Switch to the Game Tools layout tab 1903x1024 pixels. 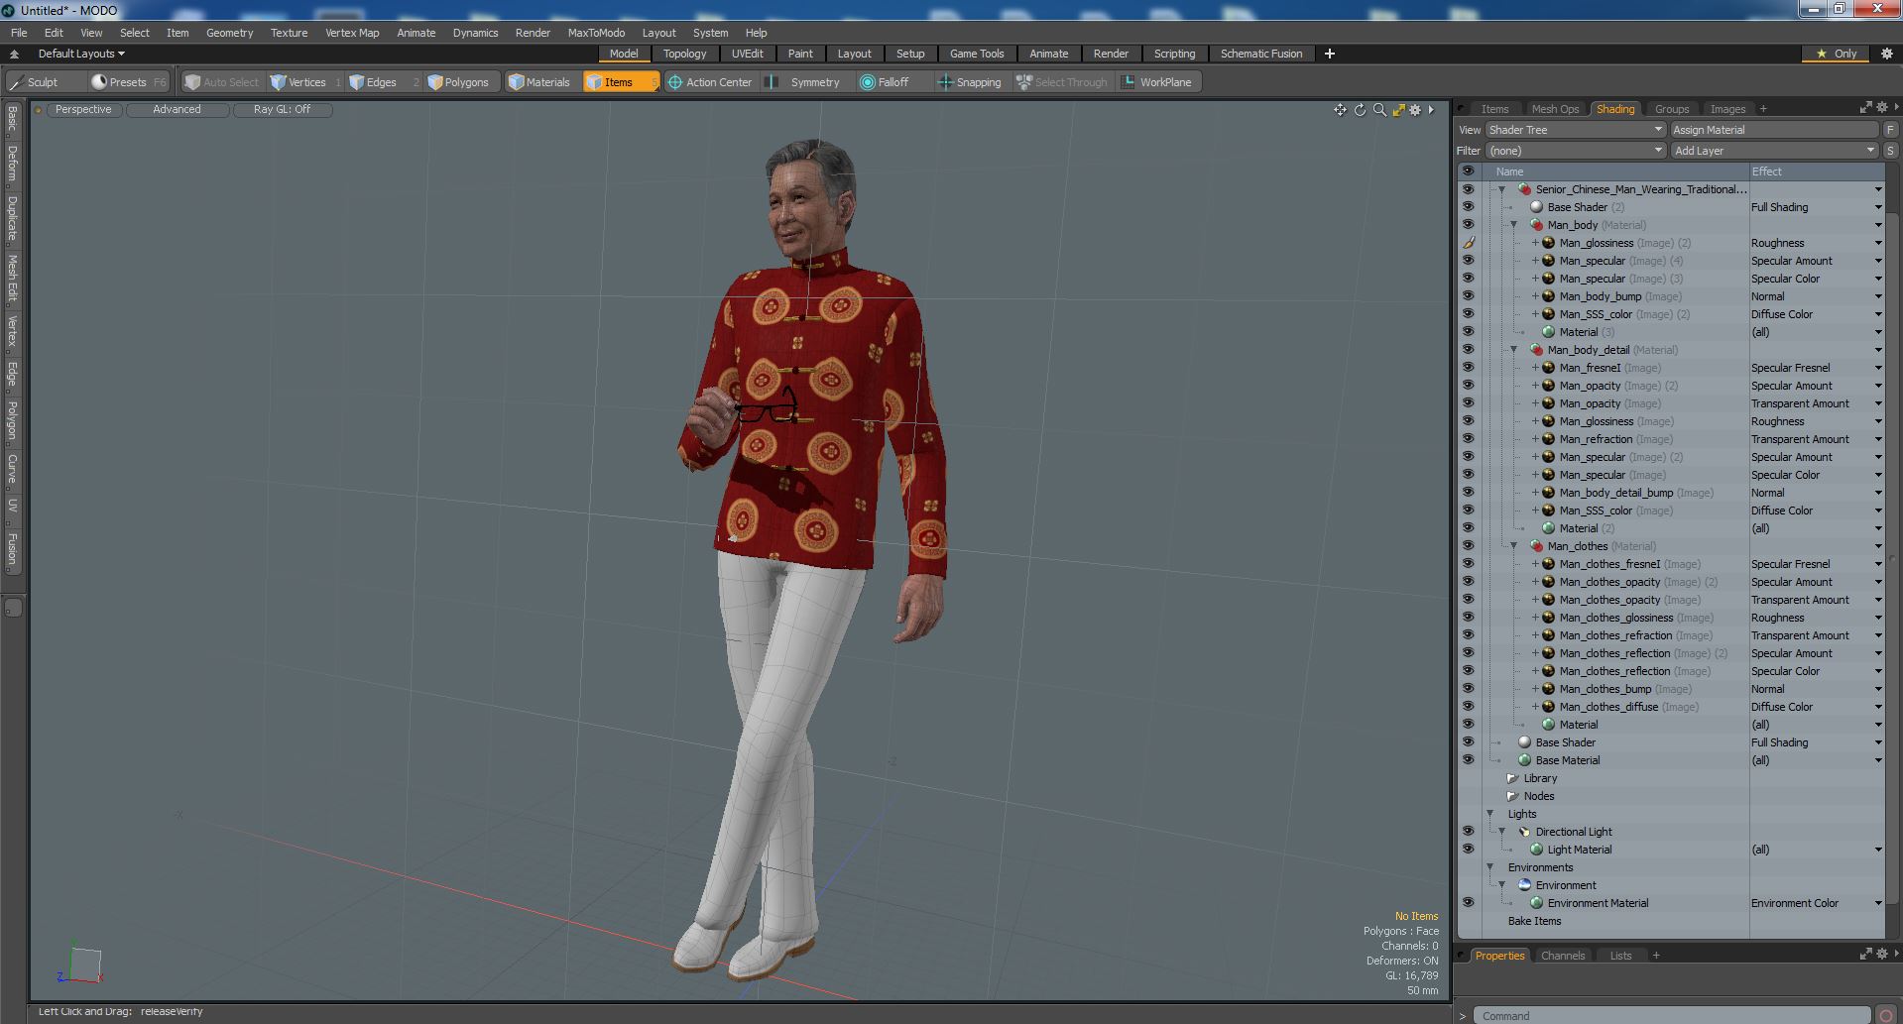pyautogui.click(x=977, y=54)
